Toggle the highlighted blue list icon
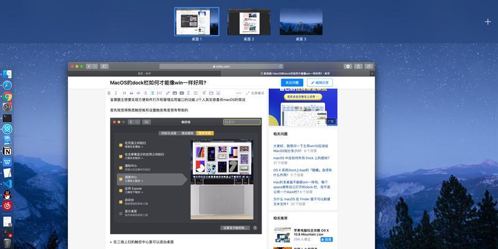 pyautogui.click(x=153, y=93)
